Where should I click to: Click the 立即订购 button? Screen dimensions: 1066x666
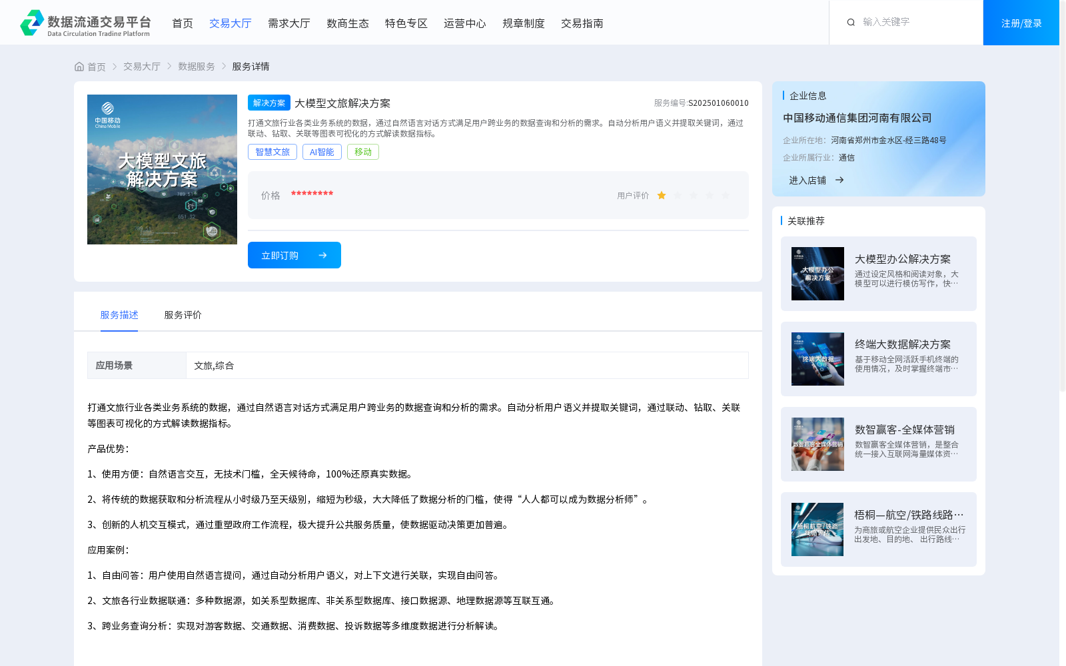(x=294, y=255)
